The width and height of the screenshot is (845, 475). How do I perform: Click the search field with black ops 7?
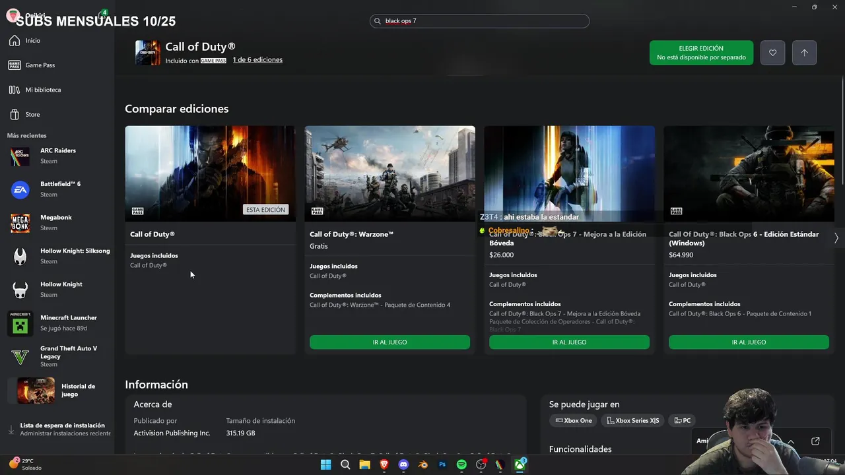pos(479,21)
